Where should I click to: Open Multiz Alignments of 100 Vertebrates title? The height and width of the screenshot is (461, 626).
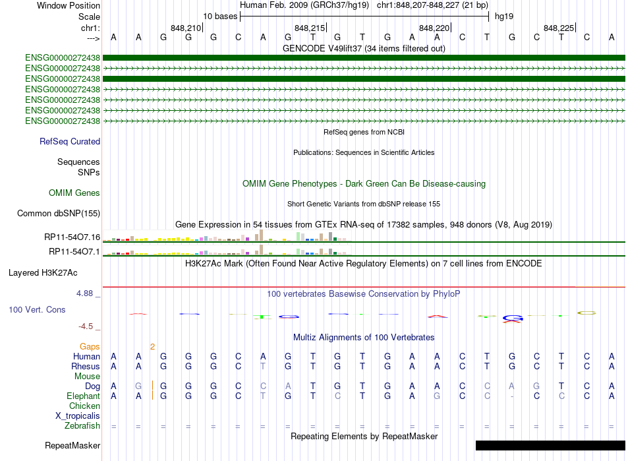pyautogui.click(x=364, y=338)
